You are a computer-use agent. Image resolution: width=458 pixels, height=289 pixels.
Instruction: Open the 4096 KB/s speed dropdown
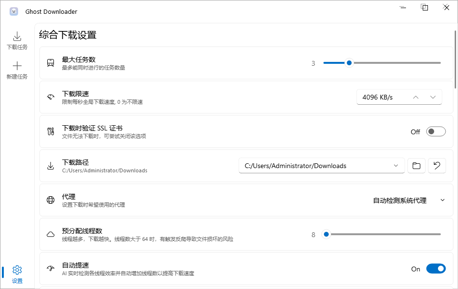tap(433, 97)
